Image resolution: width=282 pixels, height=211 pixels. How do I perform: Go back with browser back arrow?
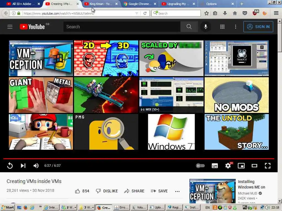click(x=6, y=13)
